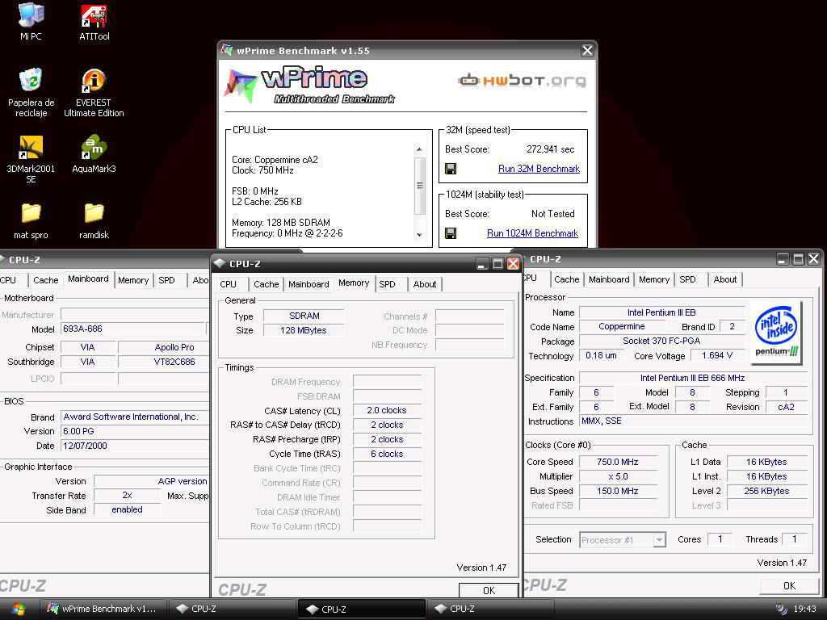Open the Mainboard tab in middle CPU-Z
Image resolution: width=827 pixels, height=620 pixels.
point(309,284)
